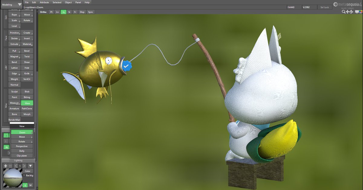363x190 pixels.
Task: Select the Local tool
Action: 14,26
